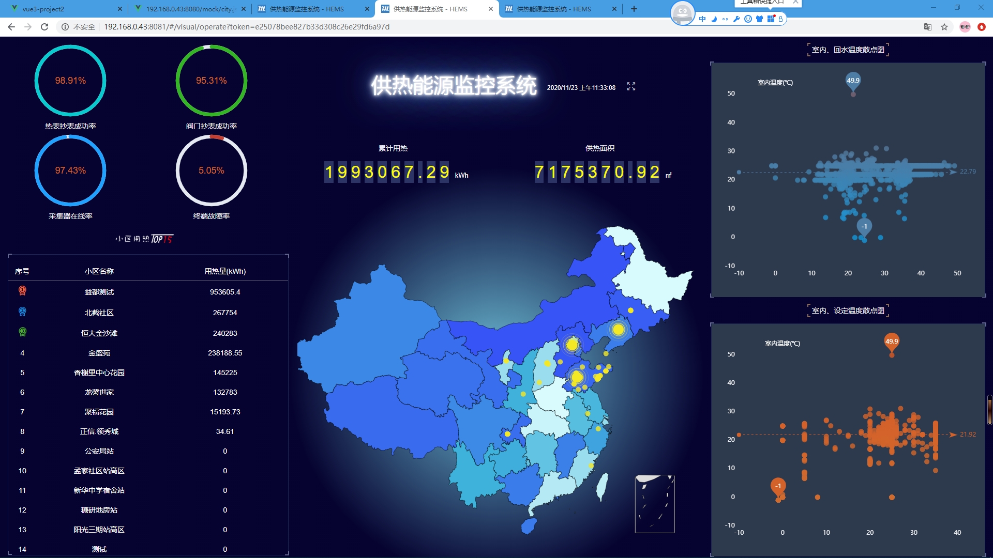Open IME toolbox grid icon
The height and width of the screenshot is (558, 993).
pos(771,19)
